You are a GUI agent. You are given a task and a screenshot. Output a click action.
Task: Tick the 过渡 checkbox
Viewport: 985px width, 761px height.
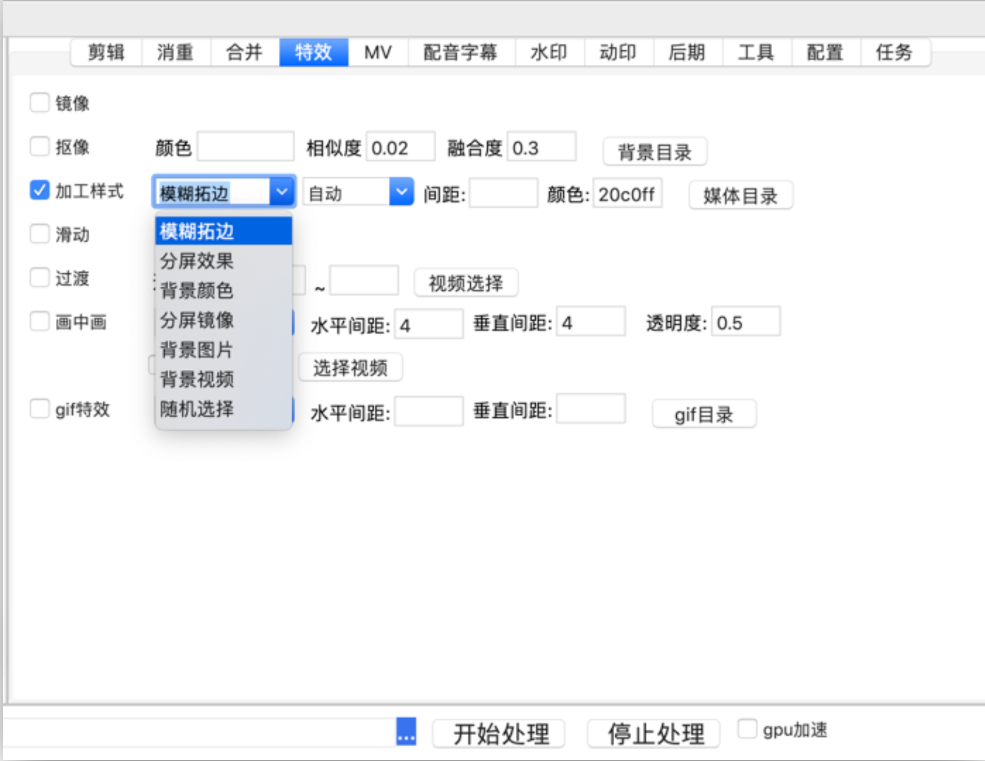click(x=40, y=278)
